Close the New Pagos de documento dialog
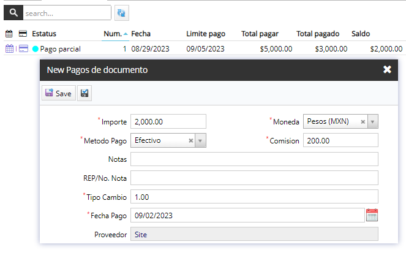 click(387, 70)
